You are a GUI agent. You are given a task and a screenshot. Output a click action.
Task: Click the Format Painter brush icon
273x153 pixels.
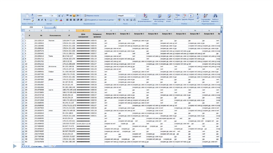pos(32,20)
